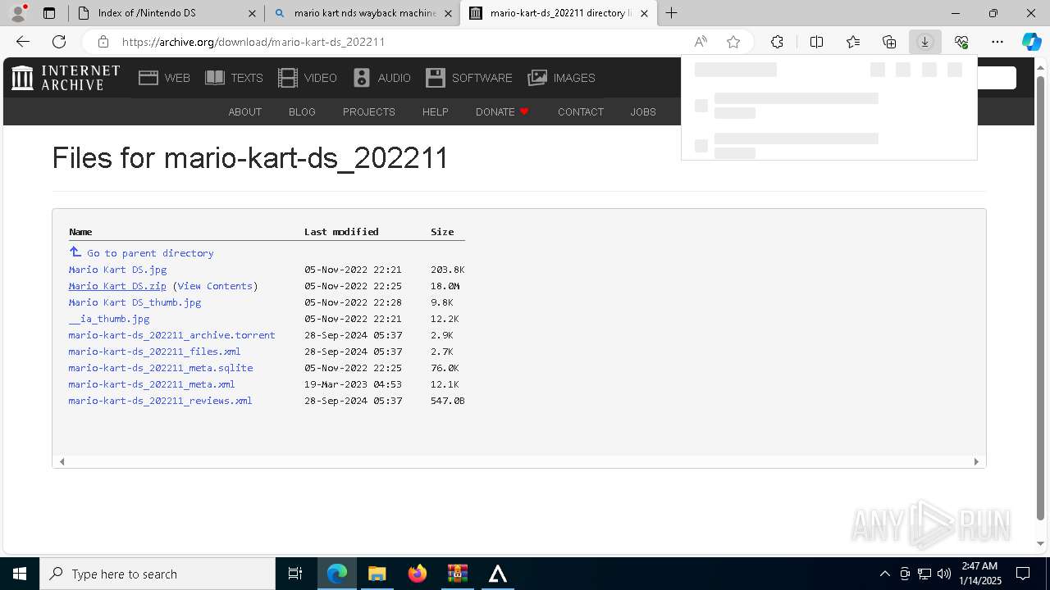Download Mario Kart DS.zip
Image resolution: width=1050 pixels, height=590 pixels.
[117, 286]
